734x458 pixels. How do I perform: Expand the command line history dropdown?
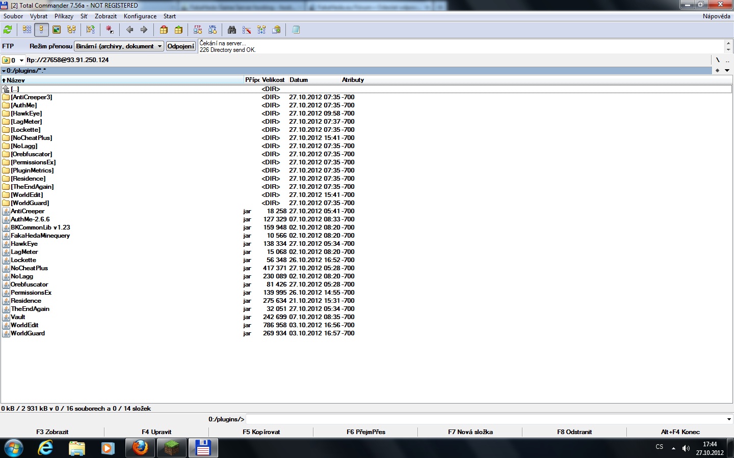(x=729, y=419)
